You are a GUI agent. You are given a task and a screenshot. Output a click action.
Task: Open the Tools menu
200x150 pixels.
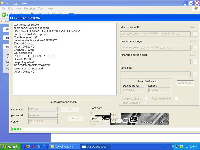pyautogui.click(x=41, y=8)
